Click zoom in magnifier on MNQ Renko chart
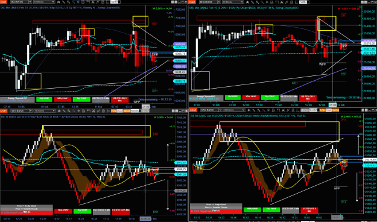This screenshot has width=377, height=222. tap(258, 110)
